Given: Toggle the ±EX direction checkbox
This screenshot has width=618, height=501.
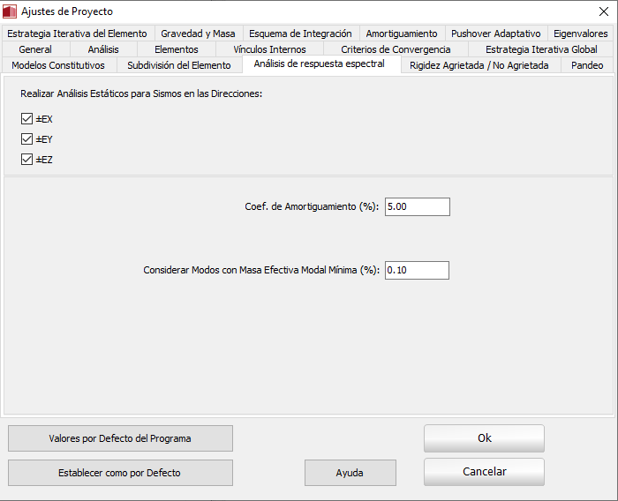Looking at the screenshot, I should tap(26, 119).
